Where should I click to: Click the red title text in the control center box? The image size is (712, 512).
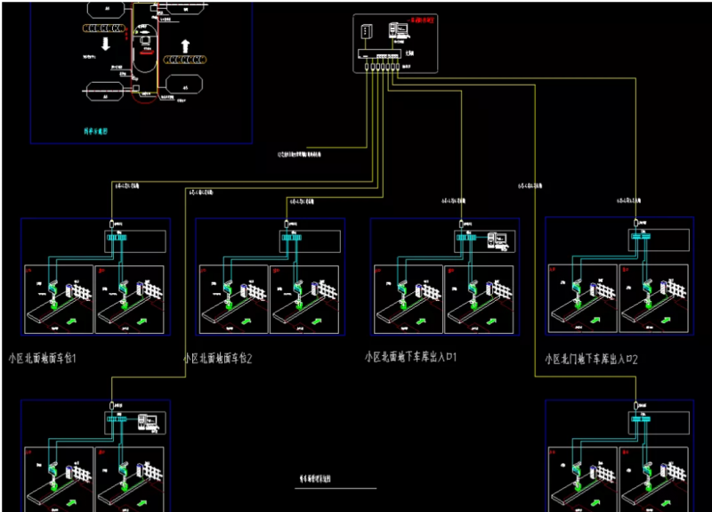422,20
